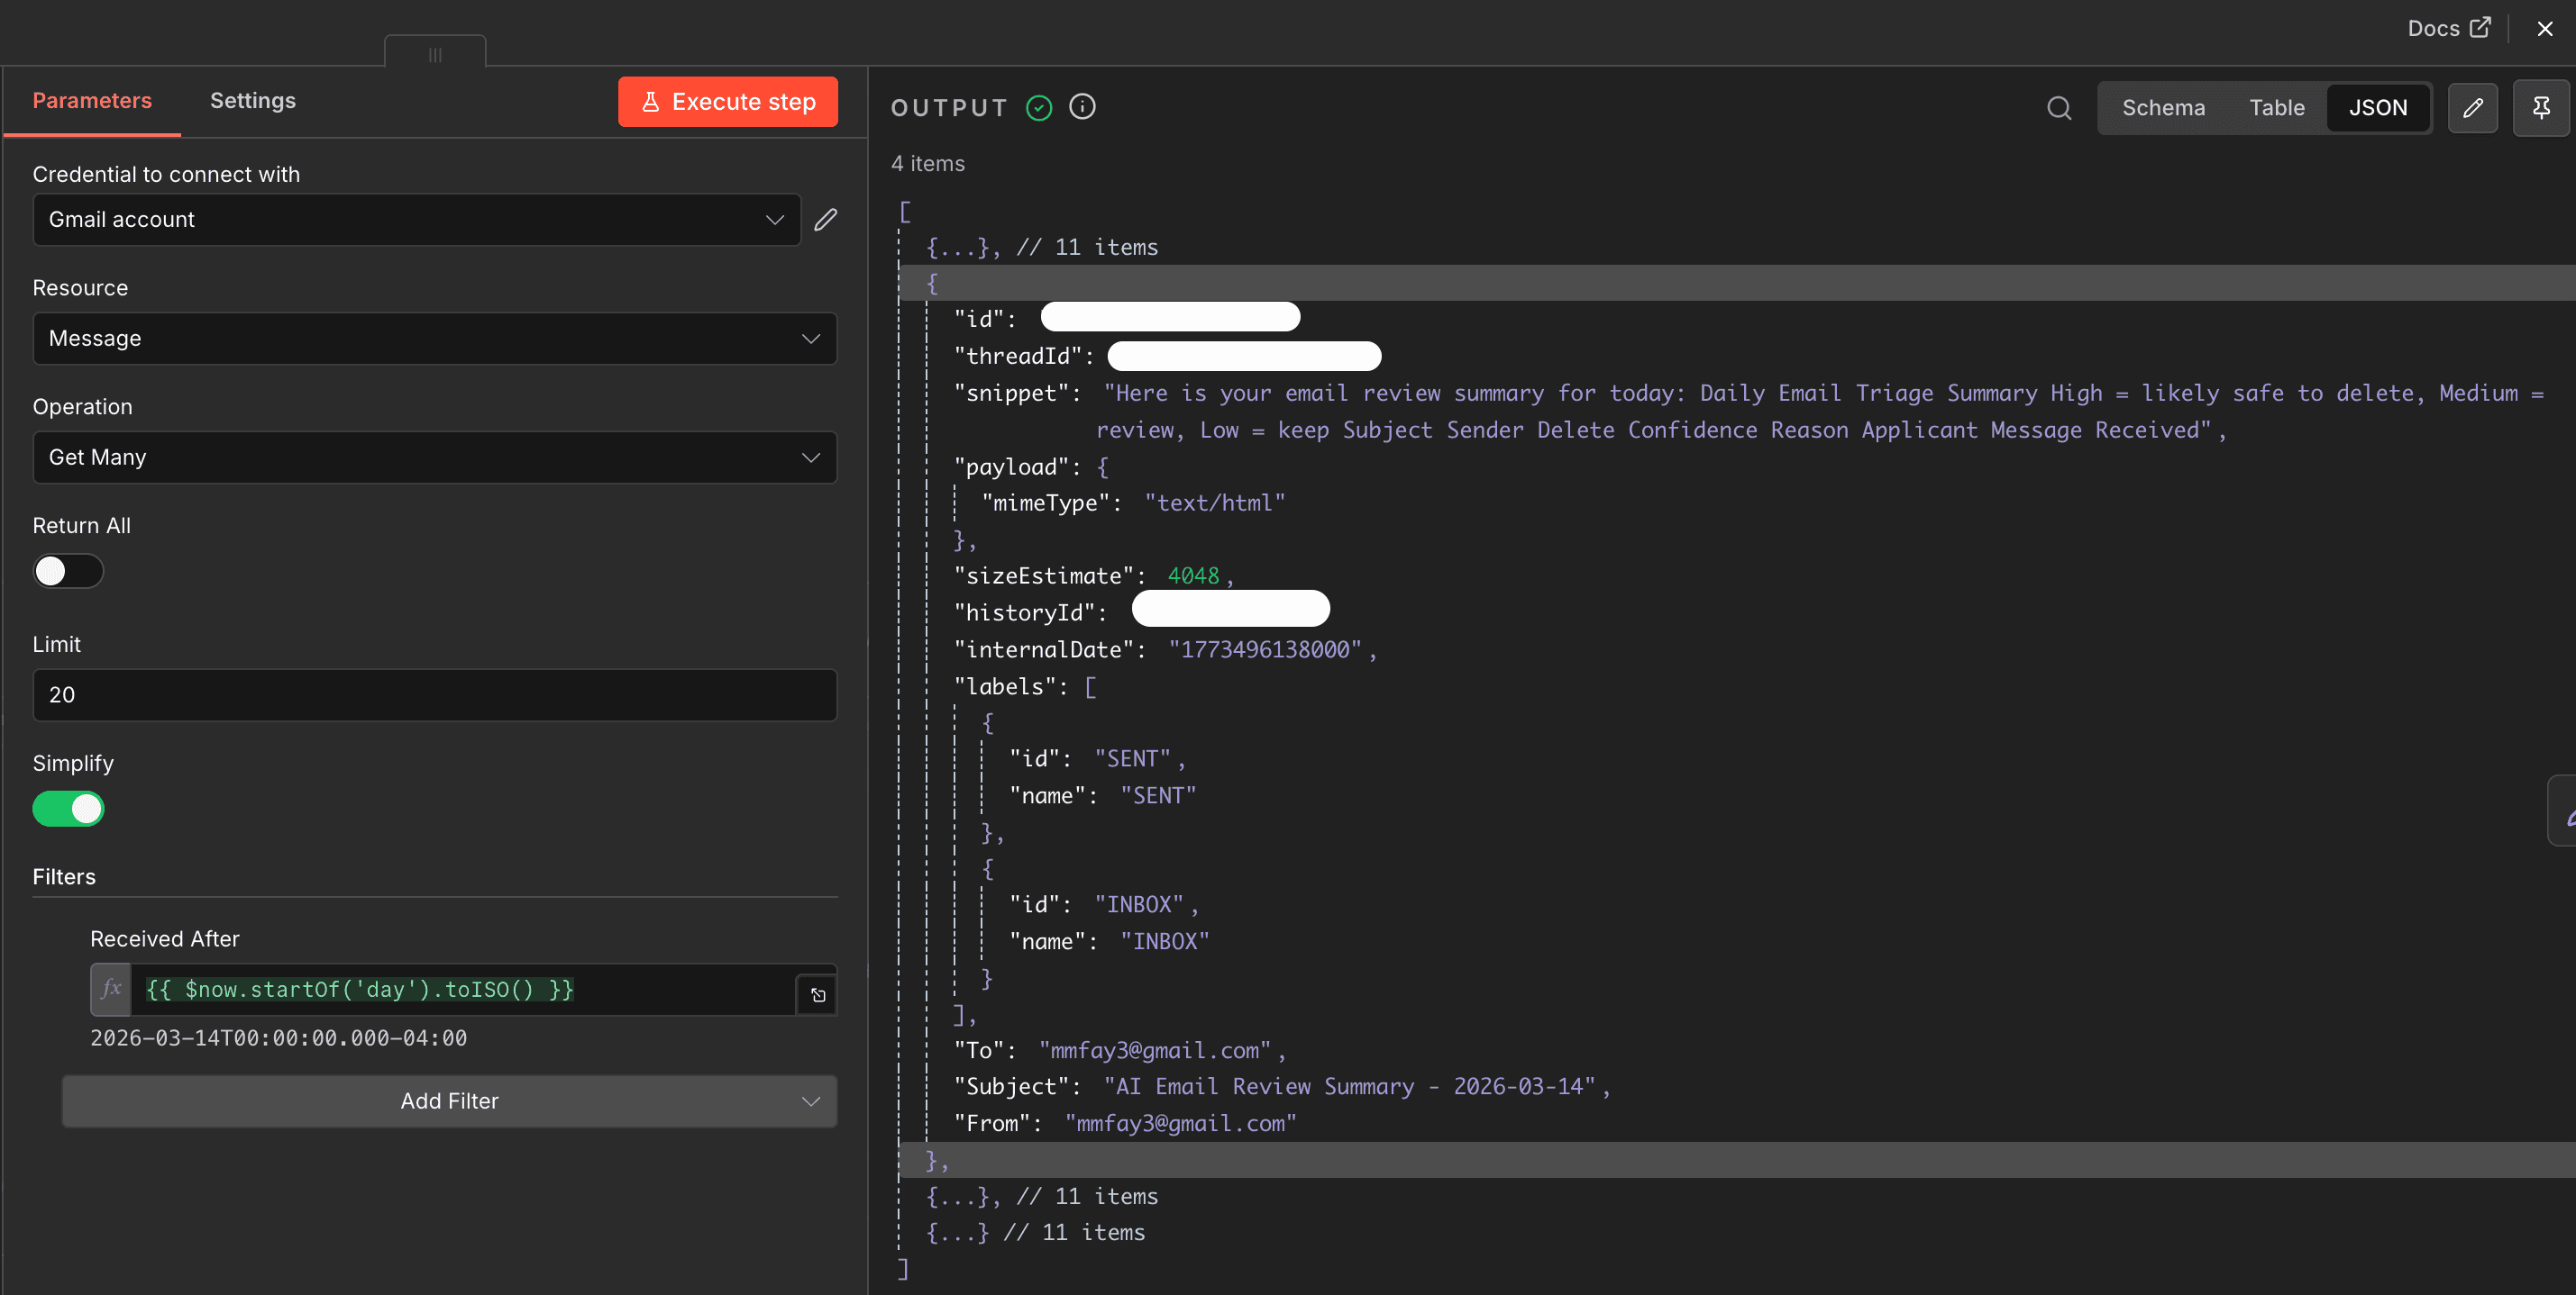The height and width of the screenshot is (1295, 2576).
Task: Open the Operation dropdown showing Get Many
Action: pos(434,457)
